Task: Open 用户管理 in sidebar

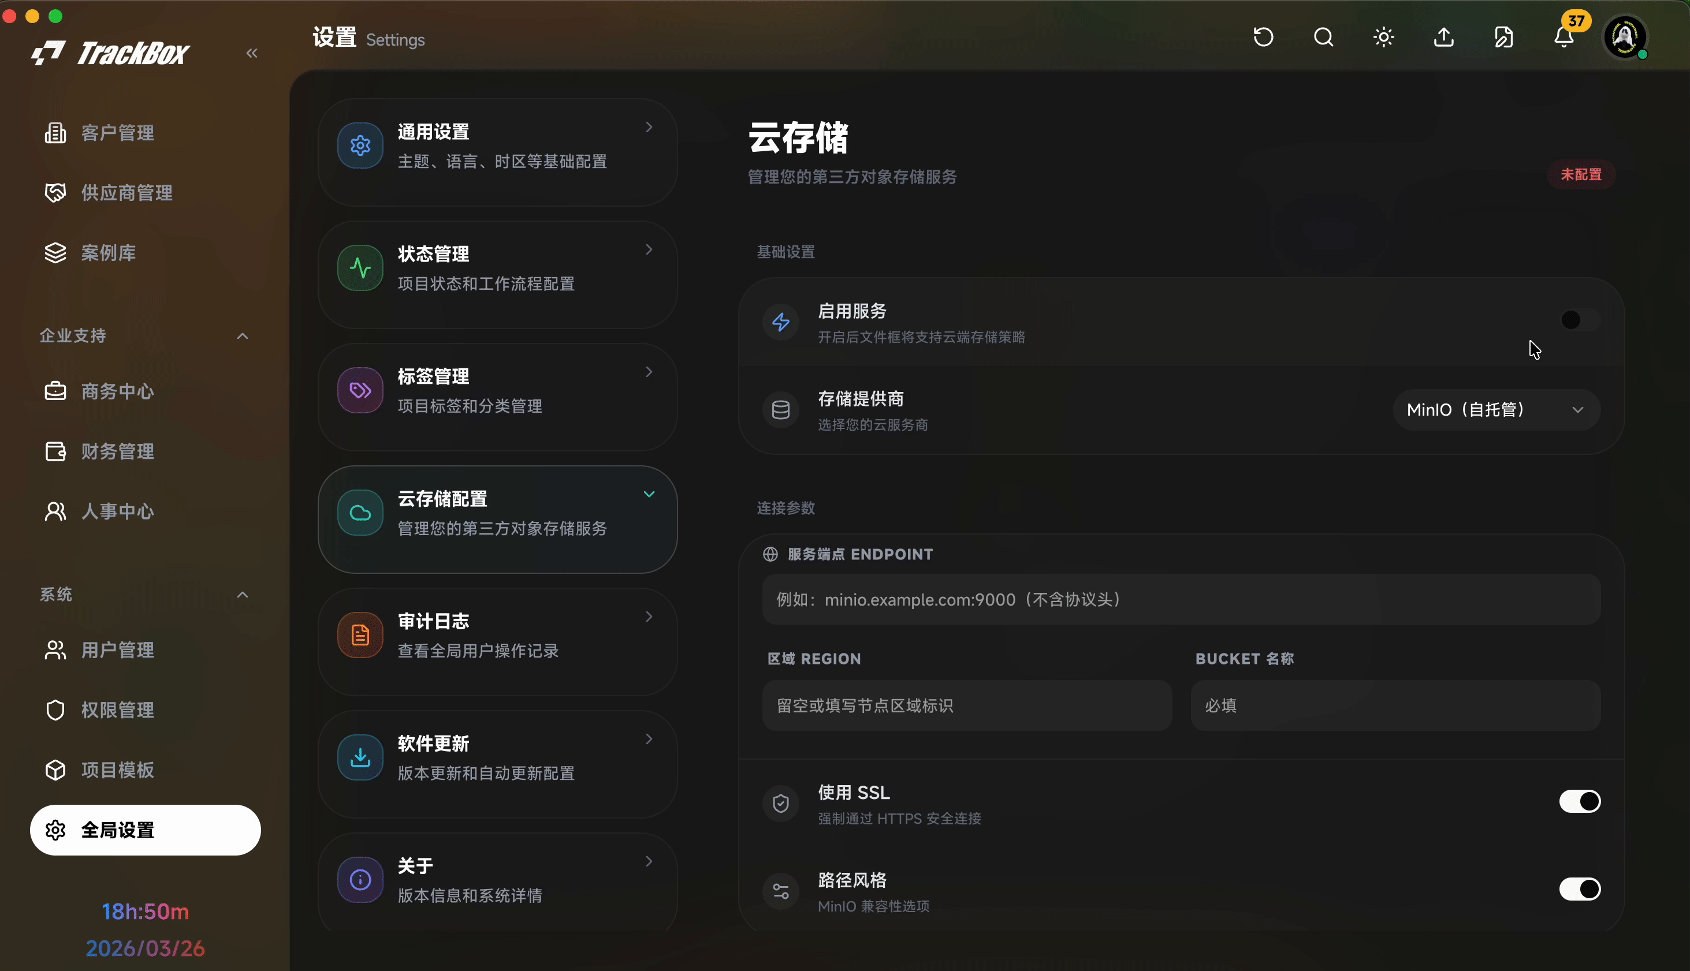Action: point(146,650)
